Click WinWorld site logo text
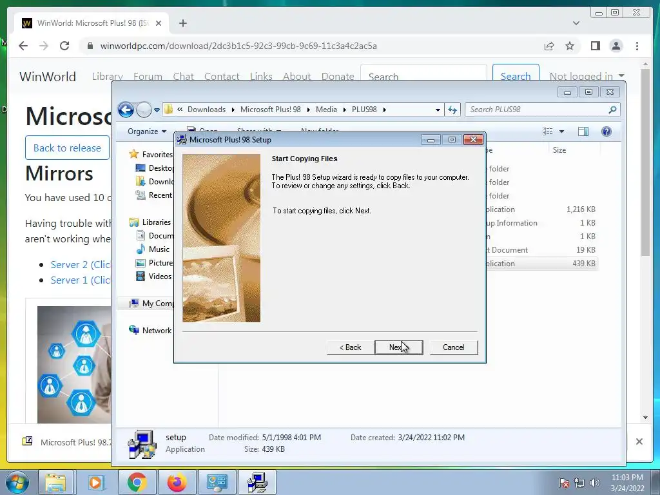The height and width of the screenshot is (495, 660). point(48,77)
